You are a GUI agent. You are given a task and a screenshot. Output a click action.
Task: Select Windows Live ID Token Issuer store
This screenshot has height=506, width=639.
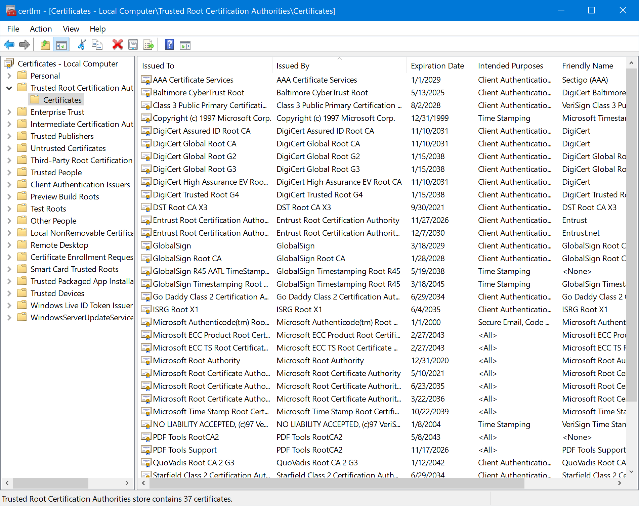coord(82,306)
